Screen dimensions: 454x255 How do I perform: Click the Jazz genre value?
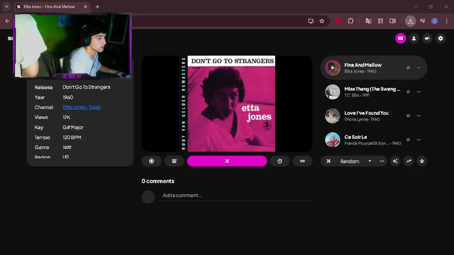[x=67, y=147]
